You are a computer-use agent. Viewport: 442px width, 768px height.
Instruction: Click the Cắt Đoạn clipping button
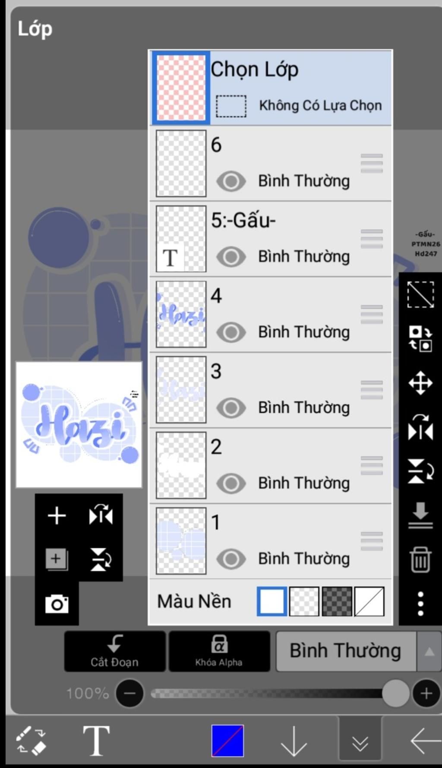coord(115,651)
